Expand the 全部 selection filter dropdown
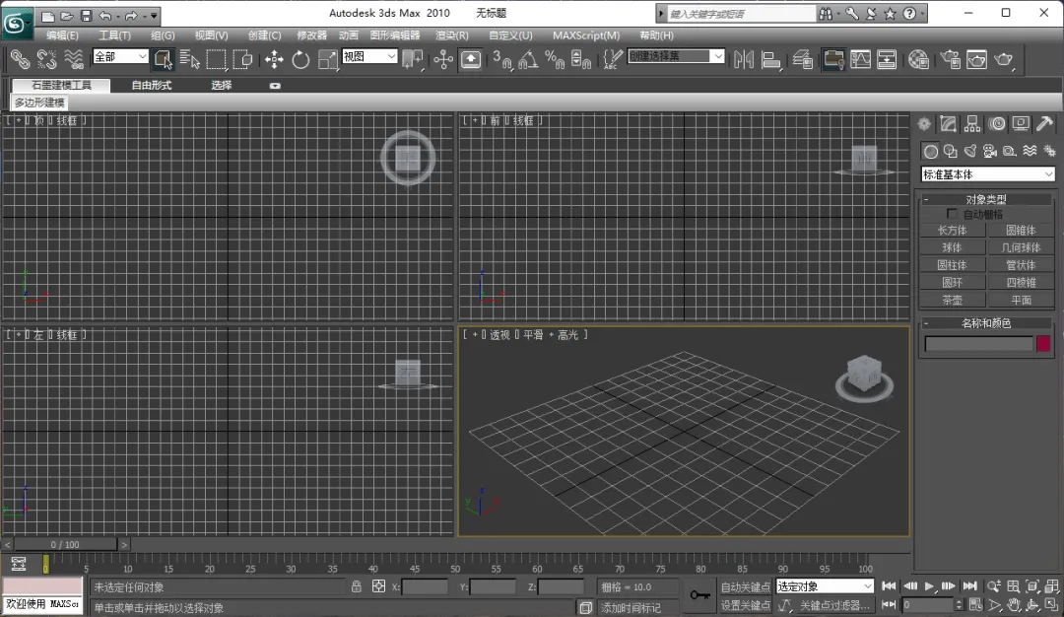 120,57
